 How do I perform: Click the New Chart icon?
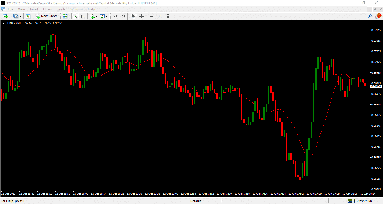tap(5, 16)
